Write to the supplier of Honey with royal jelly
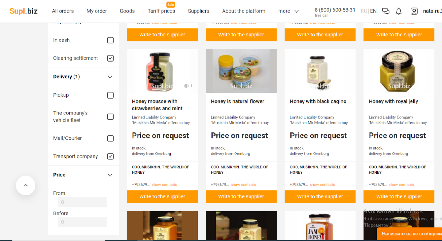 click(x=399, y=196)
